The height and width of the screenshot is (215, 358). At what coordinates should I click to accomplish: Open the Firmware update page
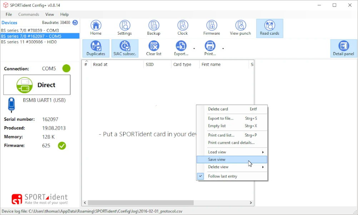click(x=212, y=28)
